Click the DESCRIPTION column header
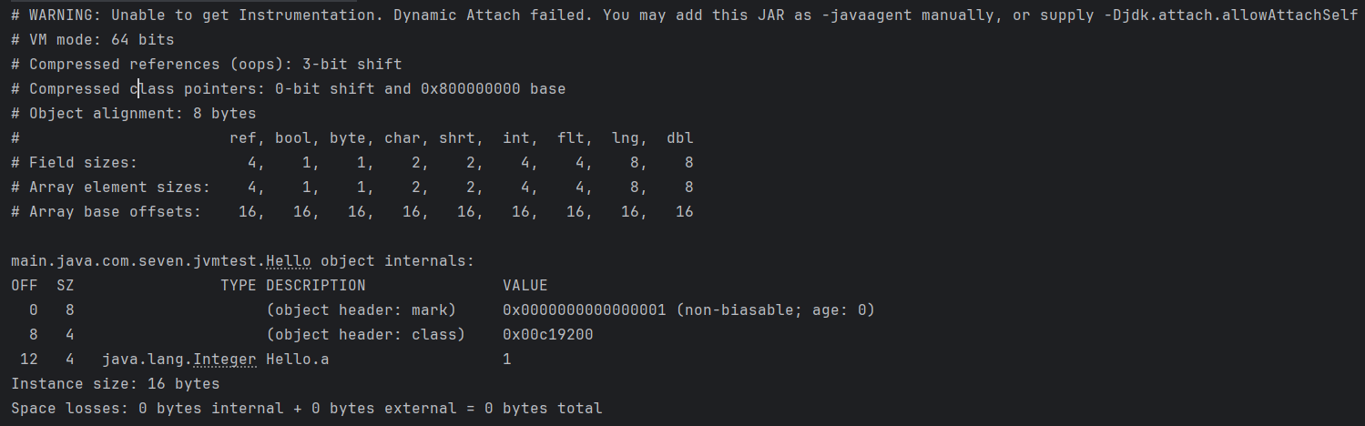Image resolution: width=1365 pixels, height=426 pixels. [315, 286]
